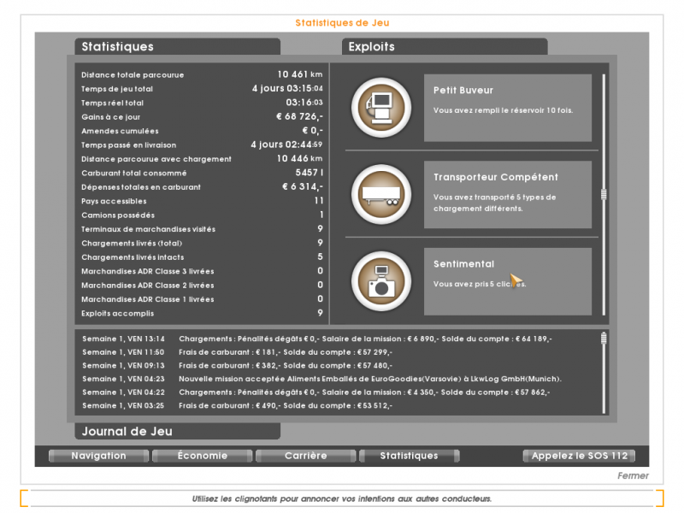
Task: Click 'Vous avez rempli le réservoir 10 fois.'
Action: pyautogui.click(x=503, y=110)
